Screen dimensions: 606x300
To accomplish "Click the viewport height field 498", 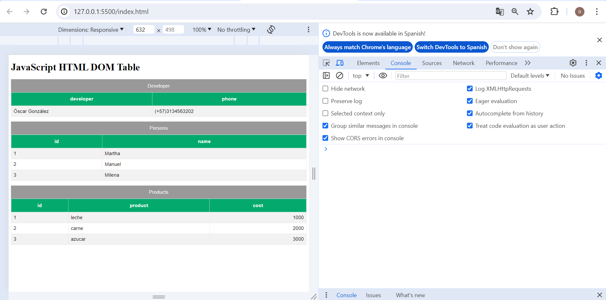I will coord(173,29).
